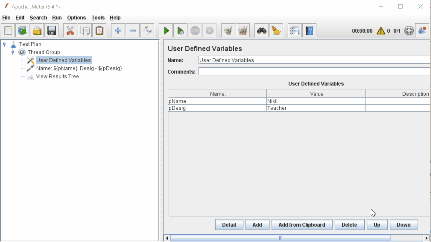Start the test with the green Start button
Screen dimensions: 431x242
pyautogui.click(x=166, y=30)
